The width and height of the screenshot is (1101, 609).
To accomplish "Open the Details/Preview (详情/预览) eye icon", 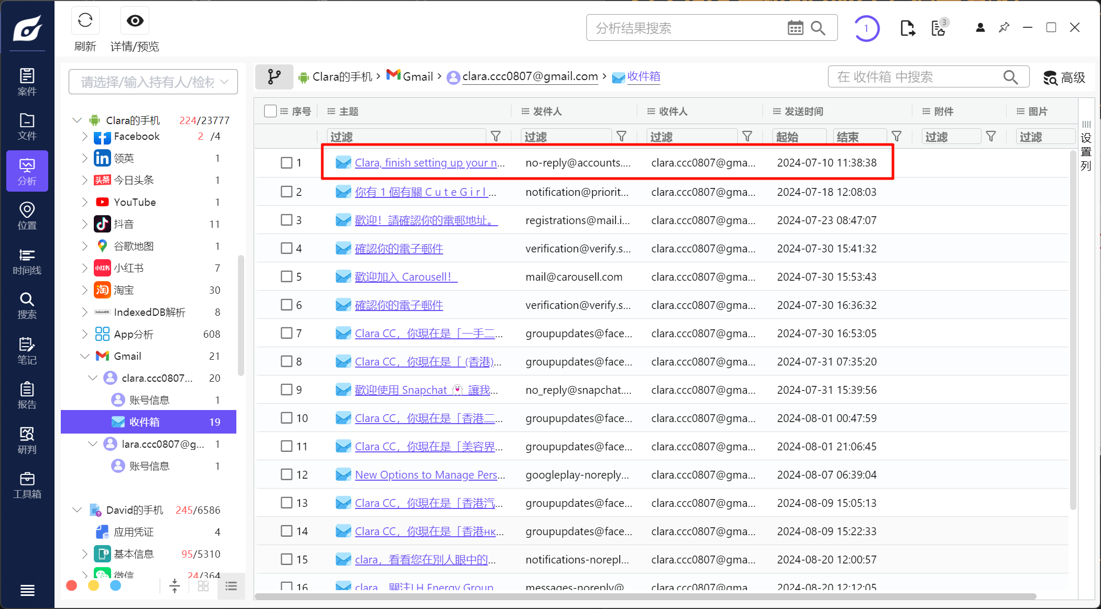I will (x=135, y=21).
